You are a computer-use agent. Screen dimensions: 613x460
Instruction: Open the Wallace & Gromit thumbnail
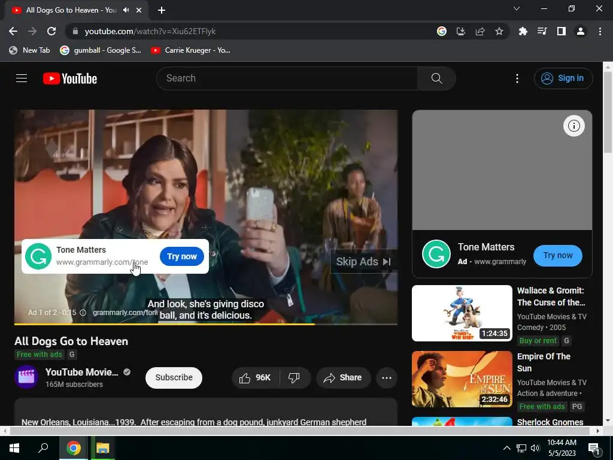point(462,313)
